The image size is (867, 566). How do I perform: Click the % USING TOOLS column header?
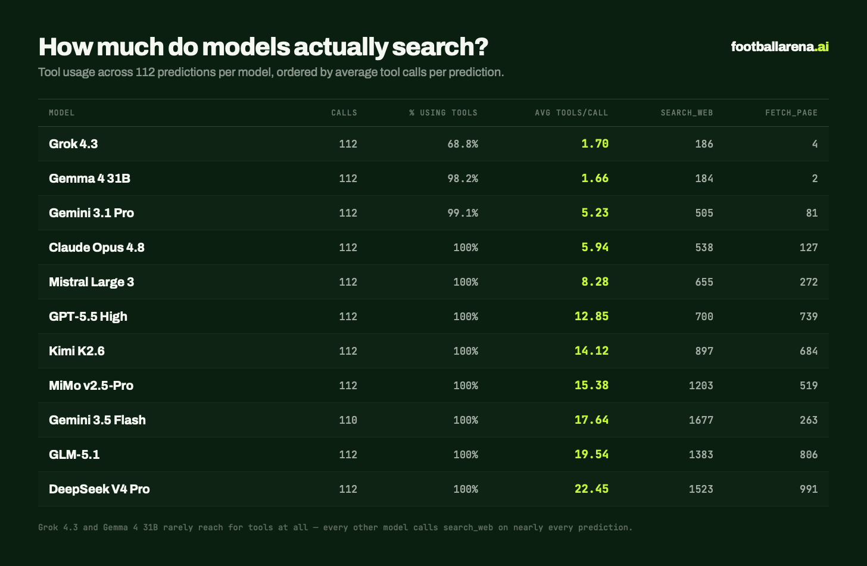pos(443,112)
